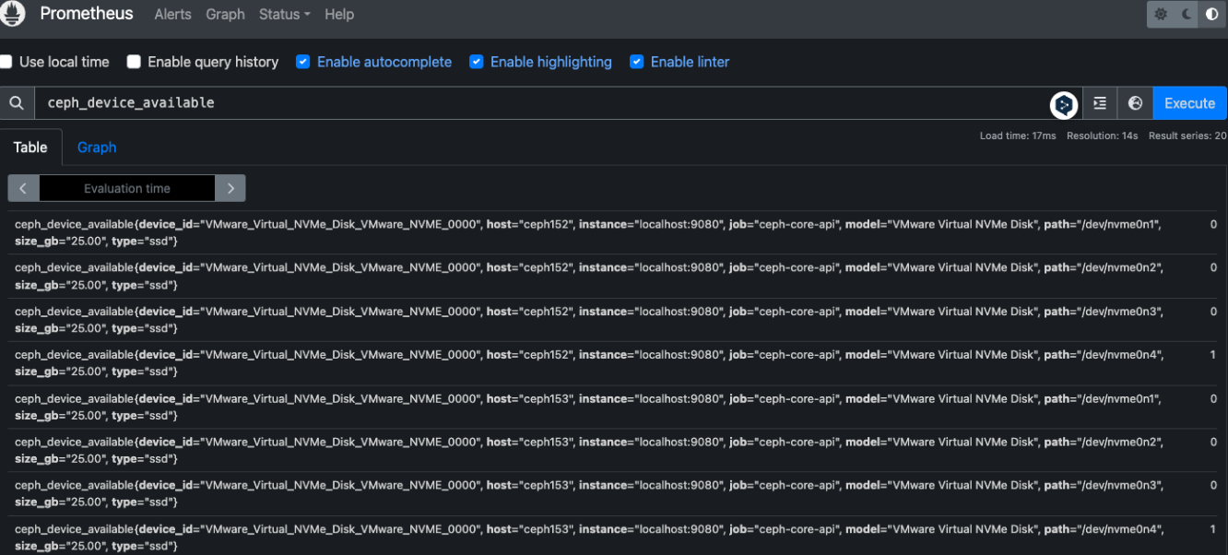Screen dimensions: 1228x555
Task: Select ceph153 row with path /dev/nvme0n2
Action: click(614, 451)
